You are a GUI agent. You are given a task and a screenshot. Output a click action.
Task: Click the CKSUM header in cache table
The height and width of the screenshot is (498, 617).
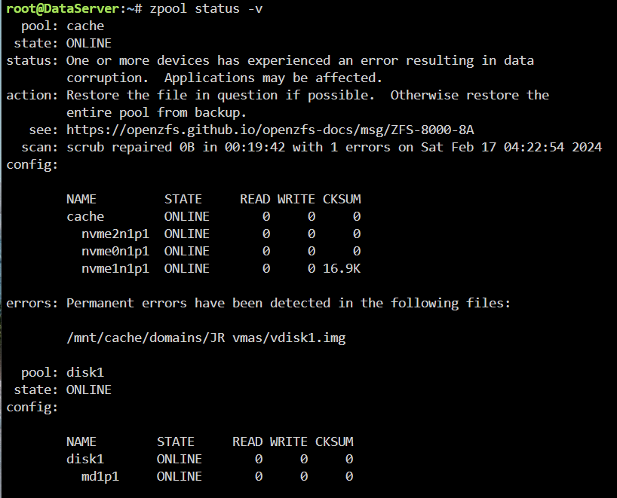pyautogui.click(x=342, y=200)
